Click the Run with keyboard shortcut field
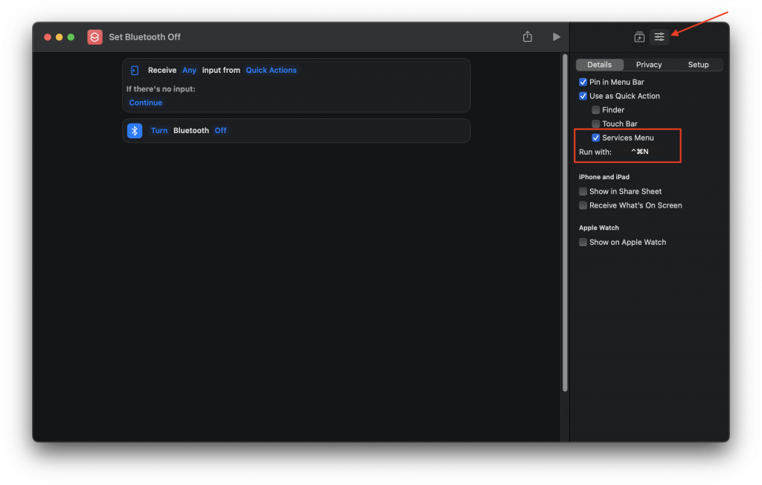Viewport: 762px width, 485px height. pos(640,152)
